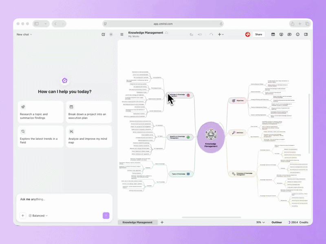Open the hamburger menu
326x244 pixels.
point(122,35)
